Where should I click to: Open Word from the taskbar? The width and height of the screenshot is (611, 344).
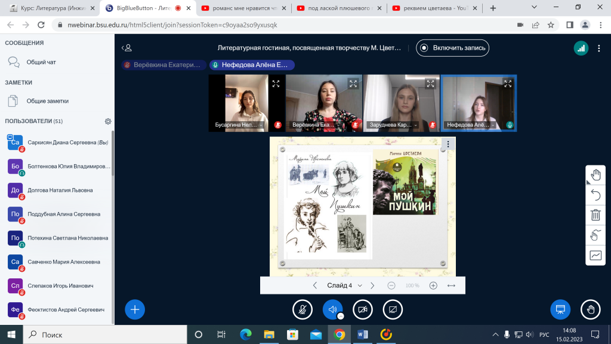(x=362, y=334)
